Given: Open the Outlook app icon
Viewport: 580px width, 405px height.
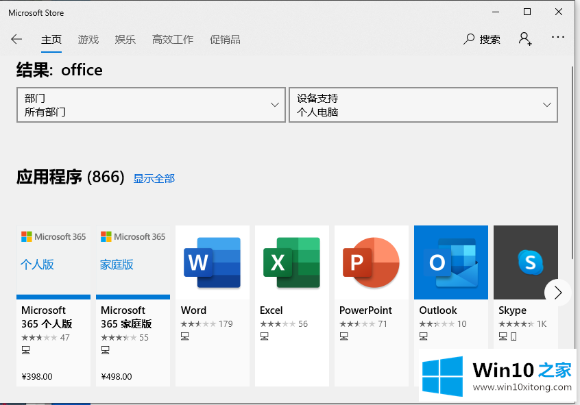Looking at the screenshot, I should [x=451, y=262].
